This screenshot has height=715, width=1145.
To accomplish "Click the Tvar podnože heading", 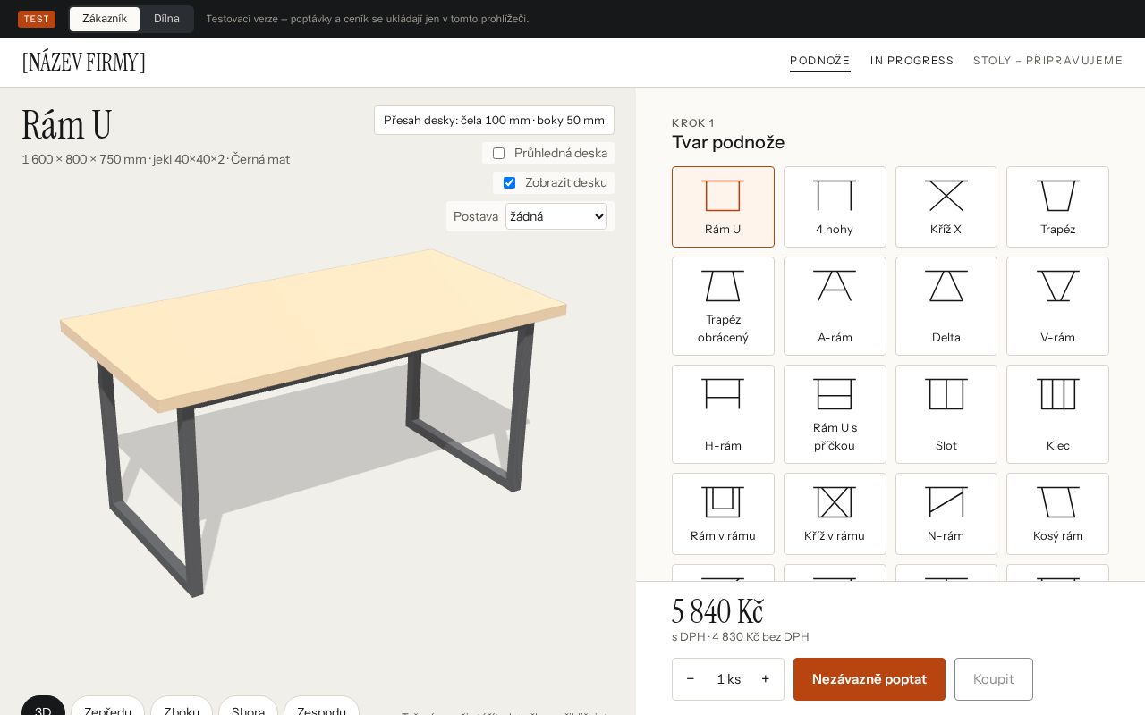I will [x=728, y=142].
